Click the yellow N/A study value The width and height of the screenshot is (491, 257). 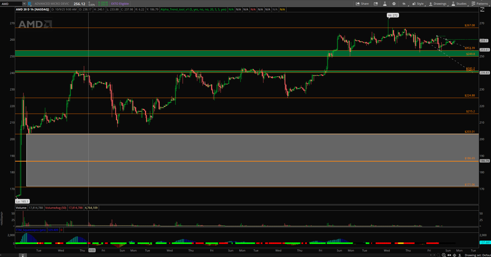282,9
